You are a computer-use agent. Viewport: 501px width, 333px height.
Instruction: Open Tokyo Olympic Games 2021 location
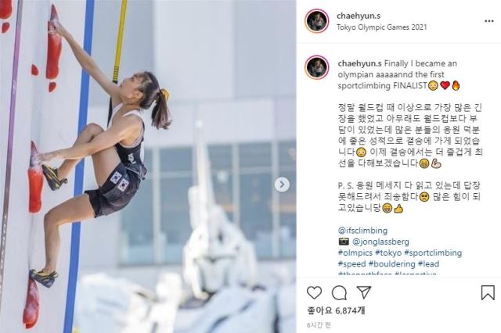pos(382,27)
